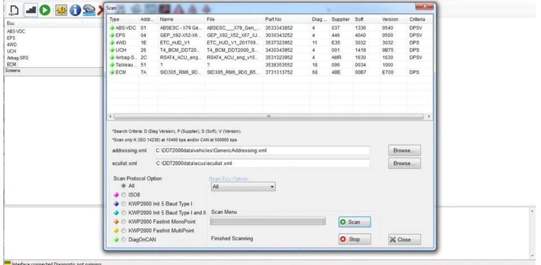Select Airbag-SRS in main window Ecu list
This screenshot has height=265, width=541.
pyautogui.click(x=17, y=58)
